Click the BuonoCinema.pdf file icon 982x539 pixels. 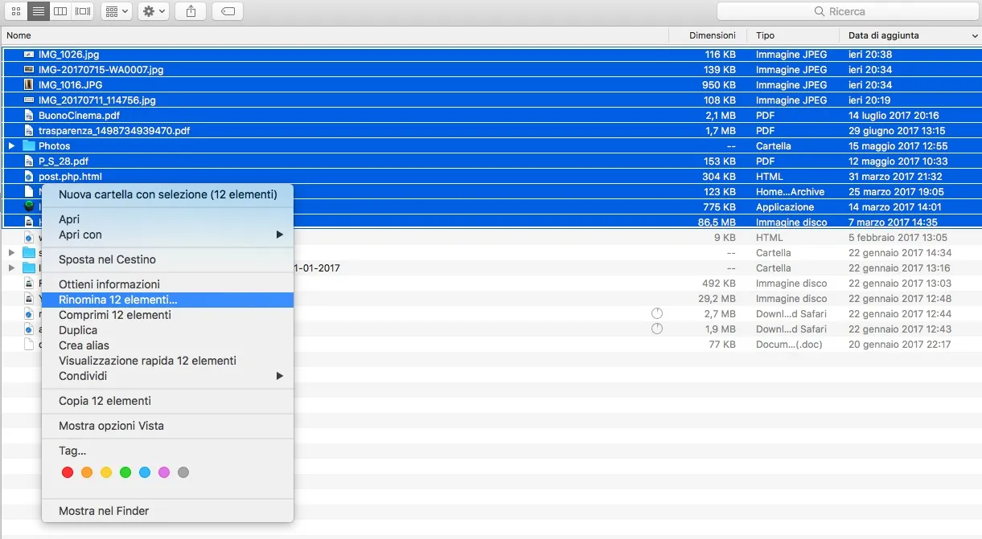pyautogui.click(x=29, y=116)
